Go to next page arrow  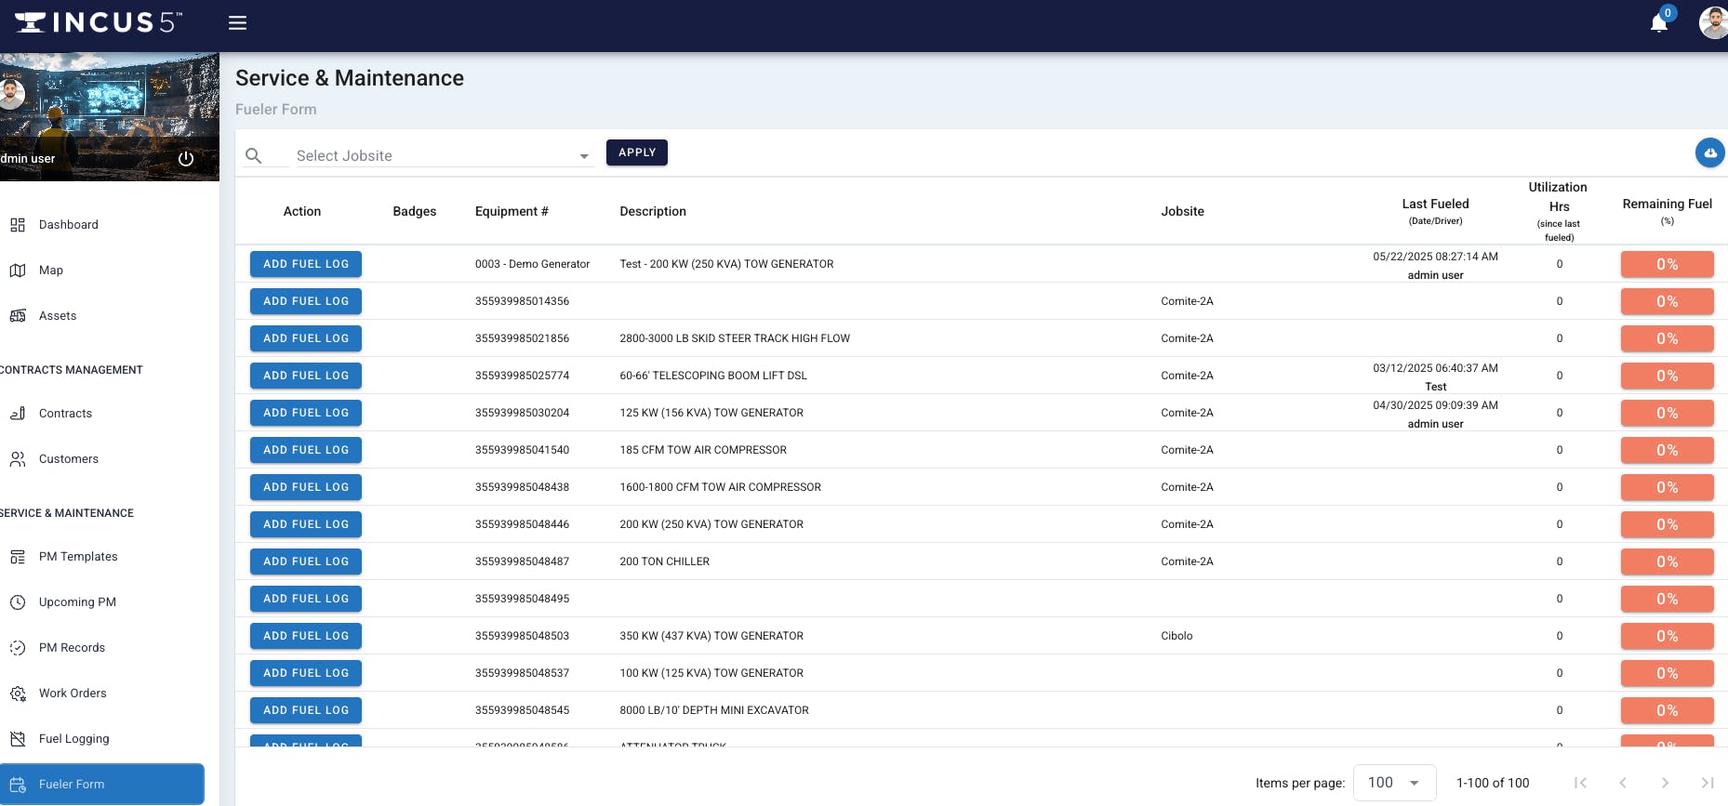point(1665,783)
